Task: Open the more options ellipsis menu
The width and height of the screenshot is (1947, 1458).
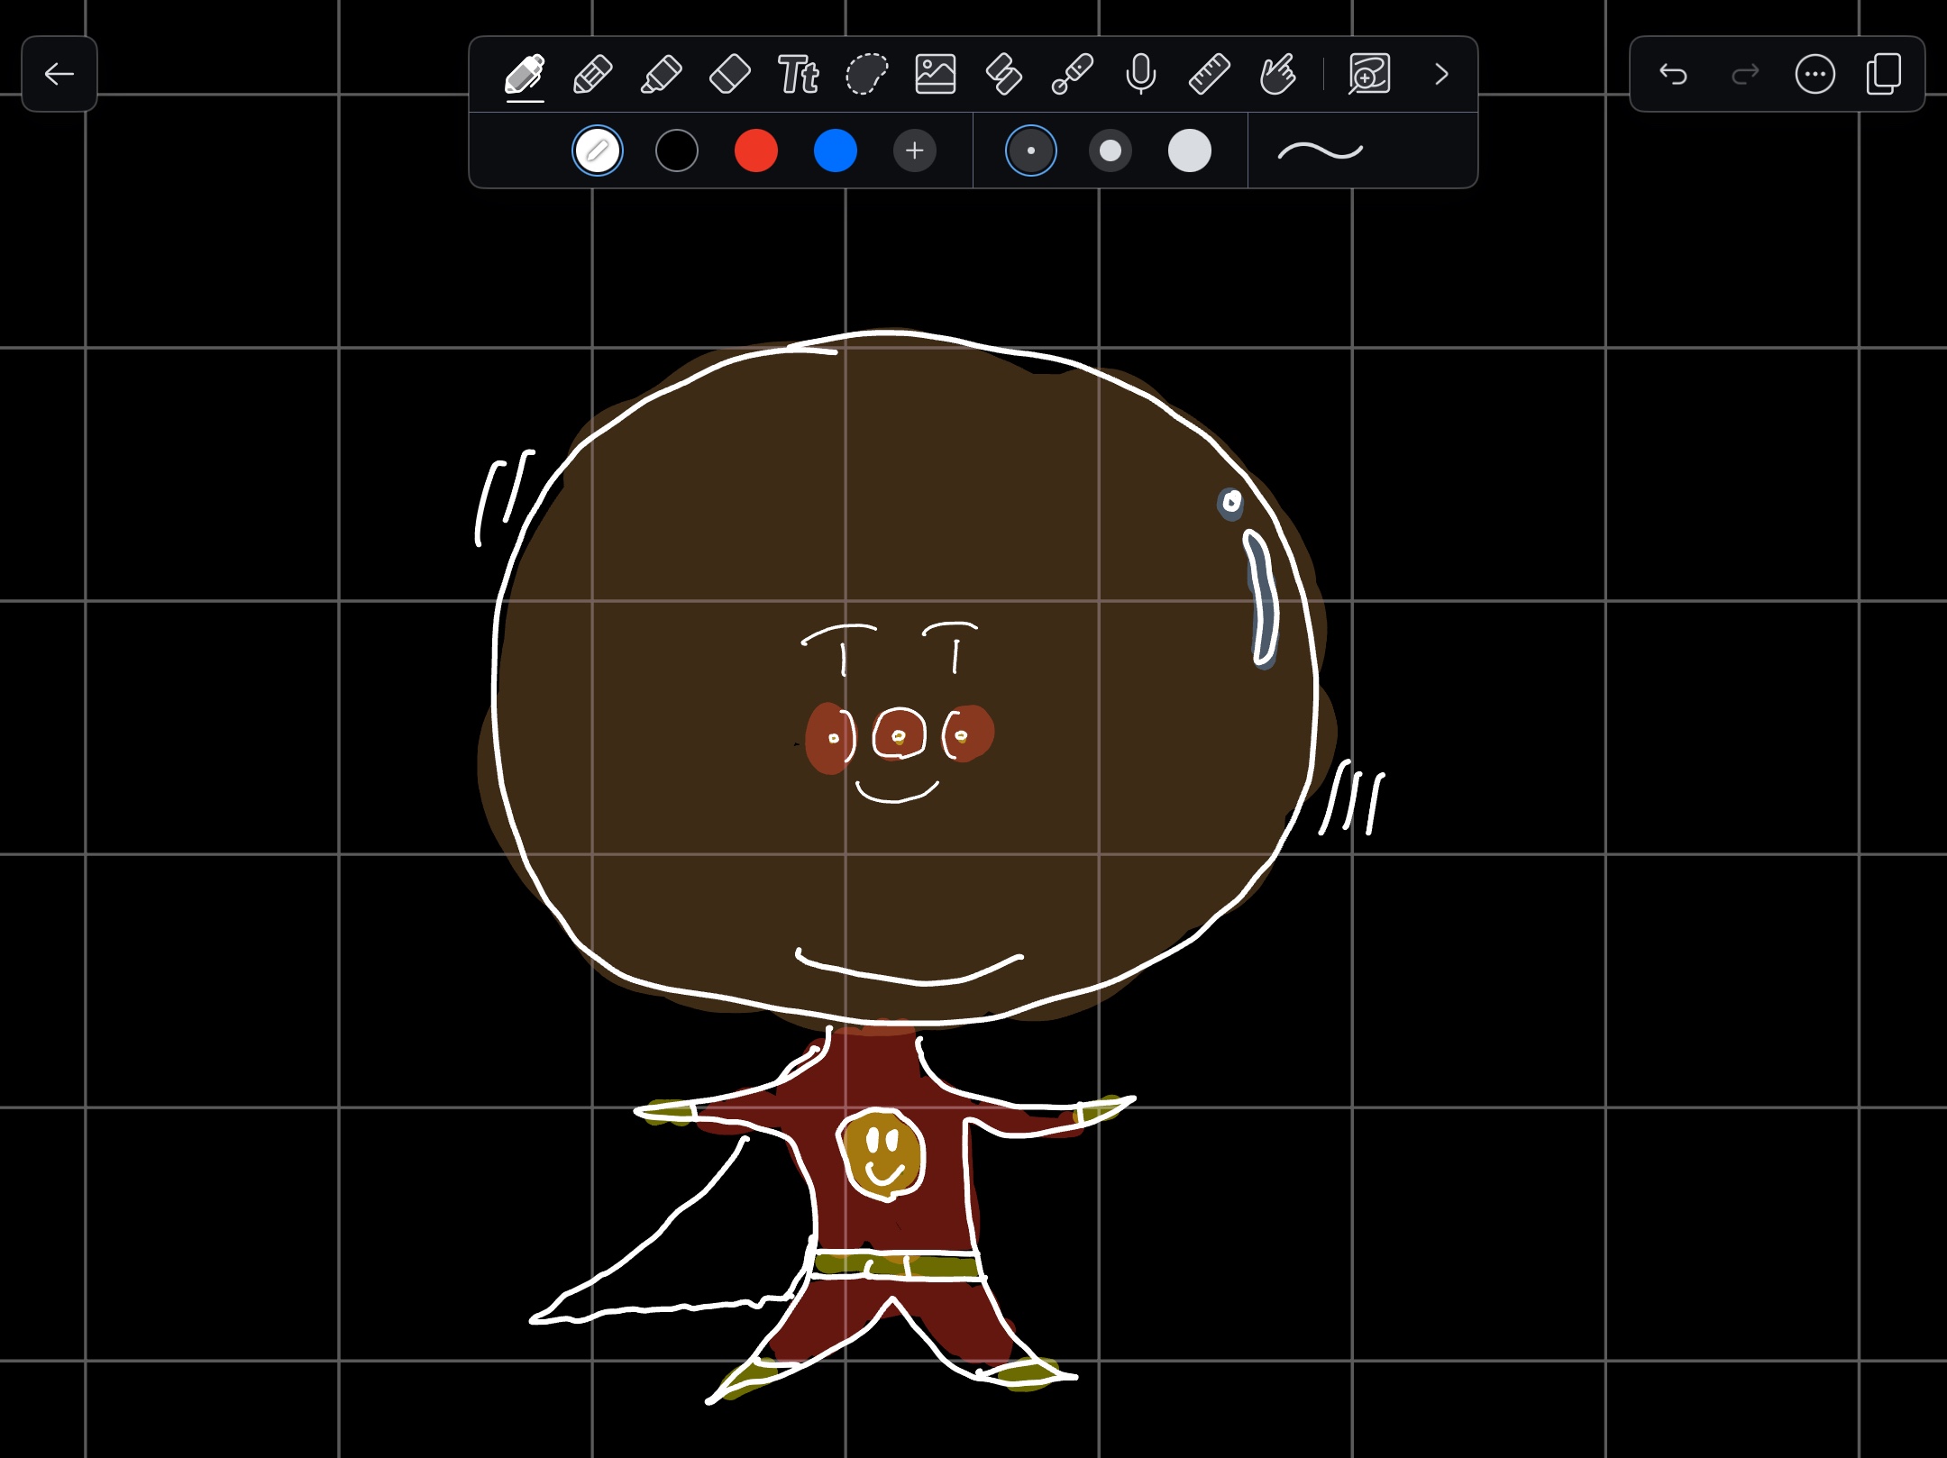Action: click(x=1814, y=74)
